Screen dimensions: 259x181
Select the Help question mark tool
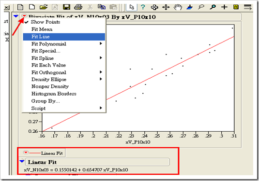click(143, 7)
